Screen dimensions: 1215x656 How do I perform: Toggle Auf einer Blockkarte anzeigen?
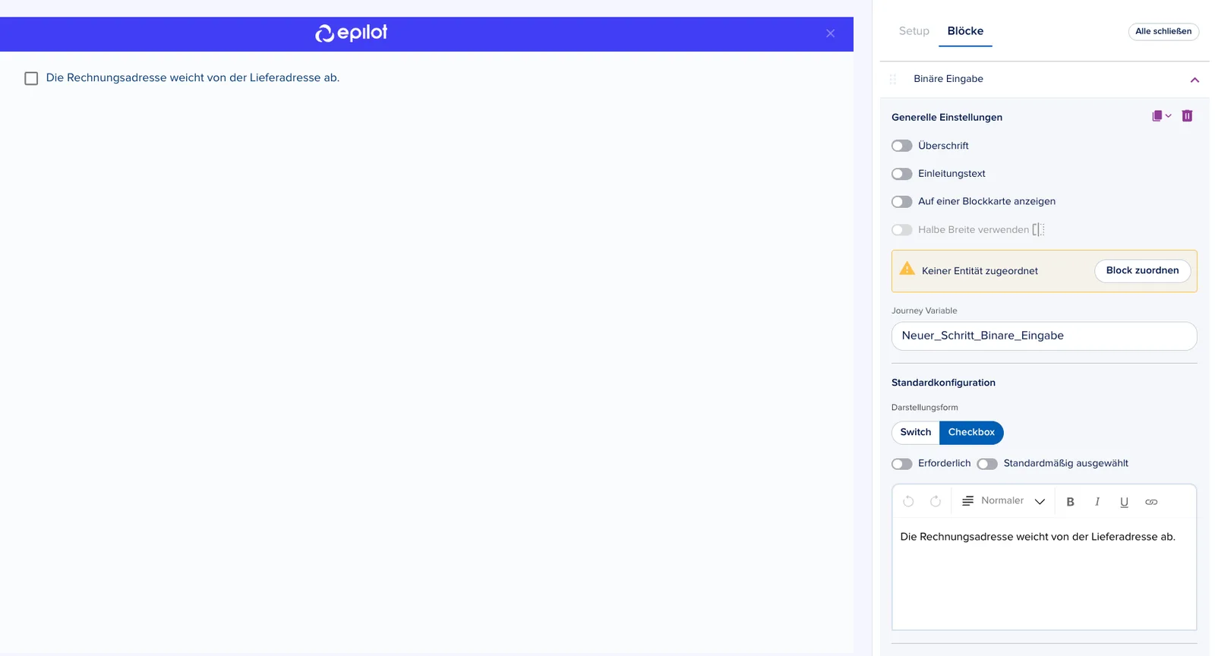(x=902, y=202)
